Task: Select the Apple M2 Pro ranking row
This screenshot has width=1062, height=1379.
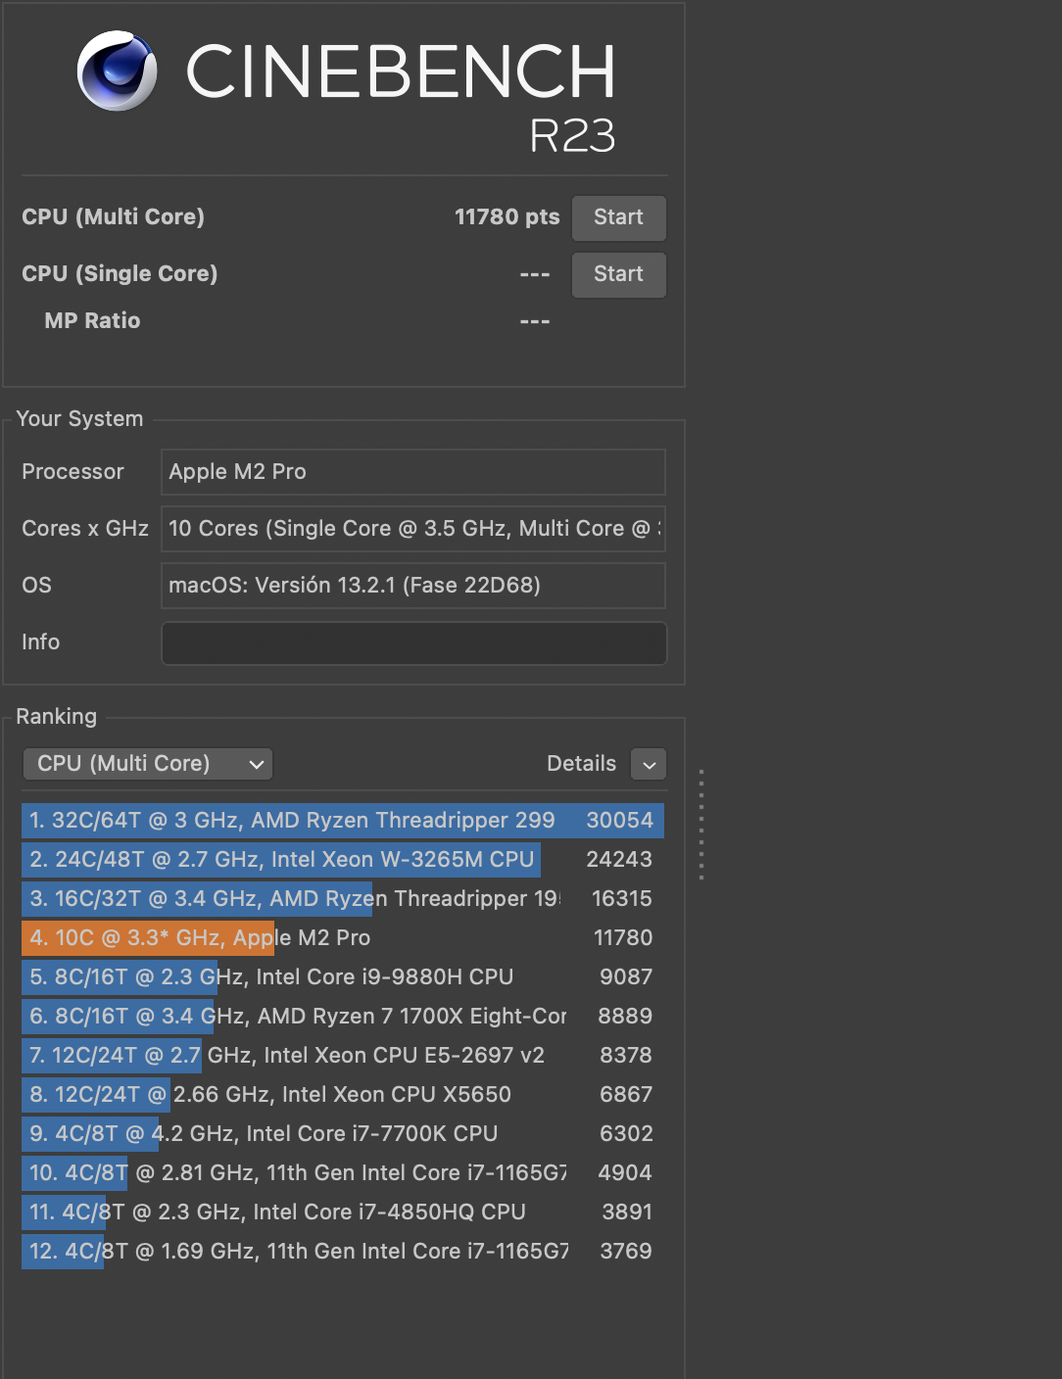Action: click(343, 938)
